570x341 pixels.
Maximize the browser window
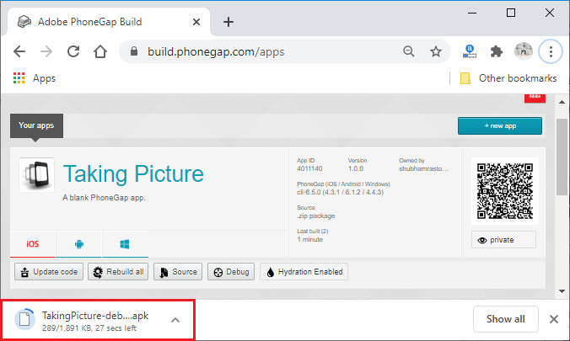coord(511,13)
